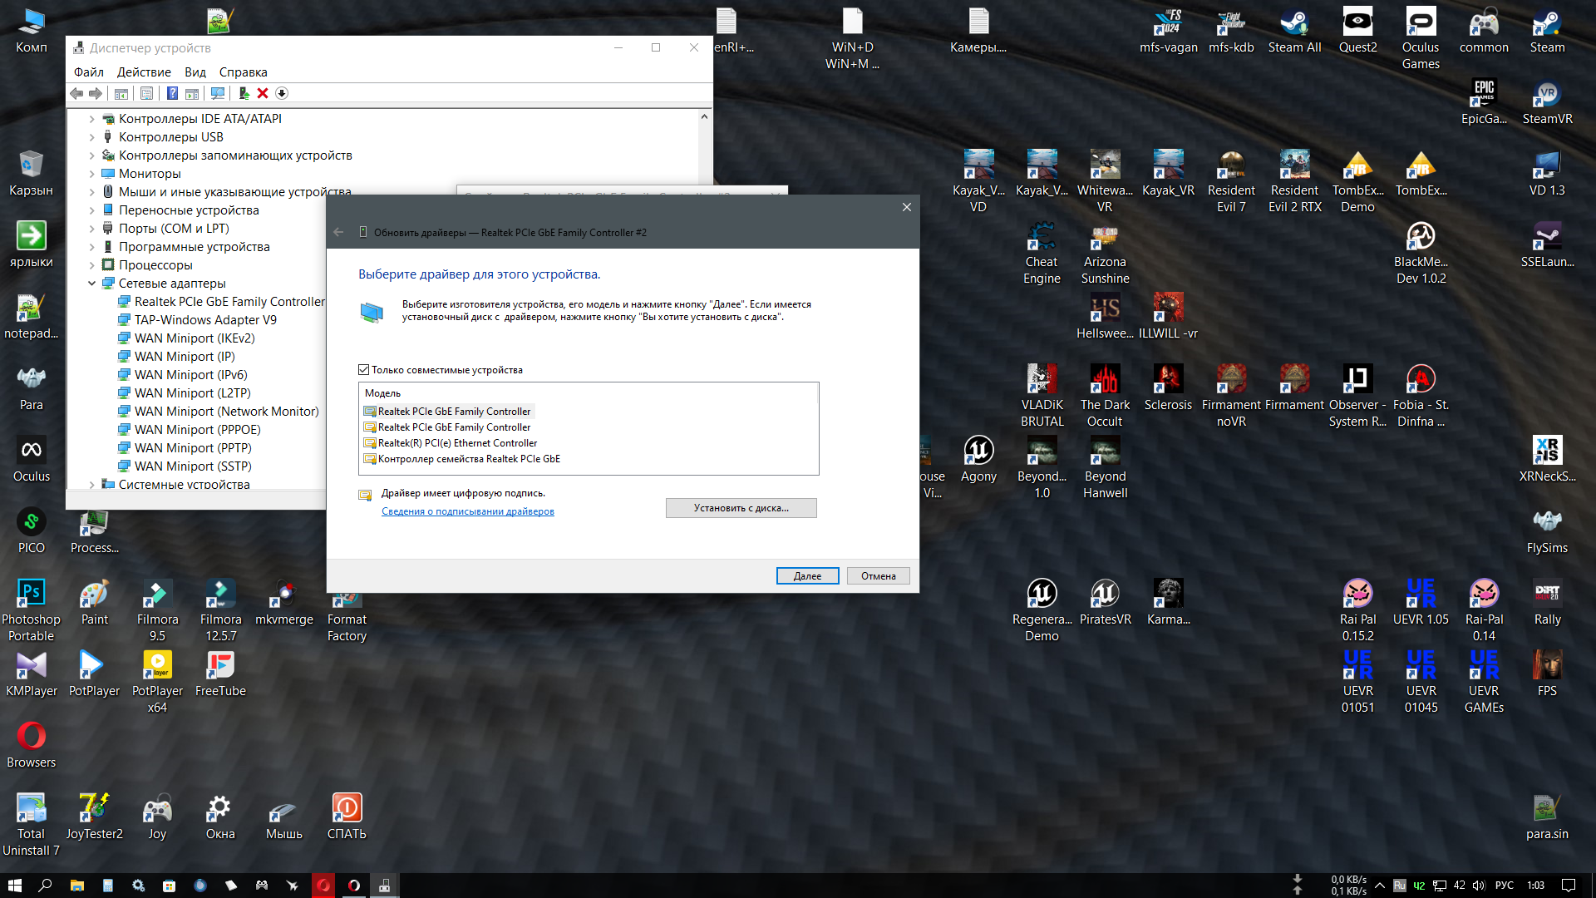Click Scan for hardware changes toolbar icon
The width and height of the screenshot is (1596, 898).
click(218, 93)
